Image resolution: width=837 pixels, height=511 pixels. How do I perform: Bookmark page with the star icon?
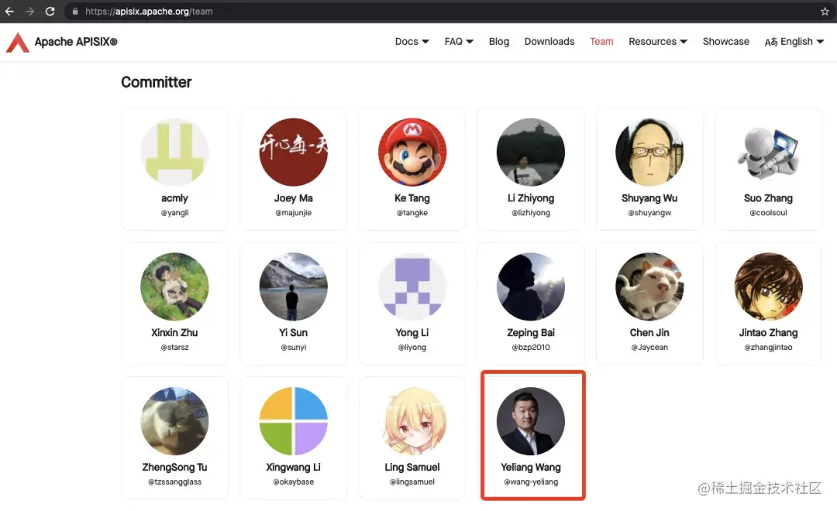pyautogui.click(x=825, y=11)
